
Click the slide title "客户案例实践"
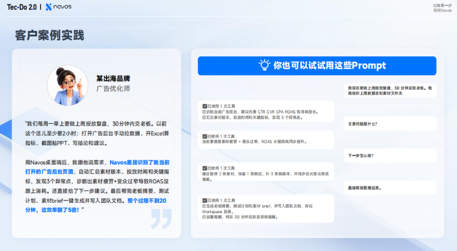coord(50,35)
